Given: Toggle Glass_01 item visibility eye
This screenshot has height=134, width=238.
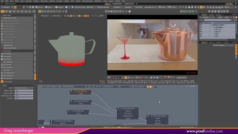Looking at the screenshot, I should point(201,32).
